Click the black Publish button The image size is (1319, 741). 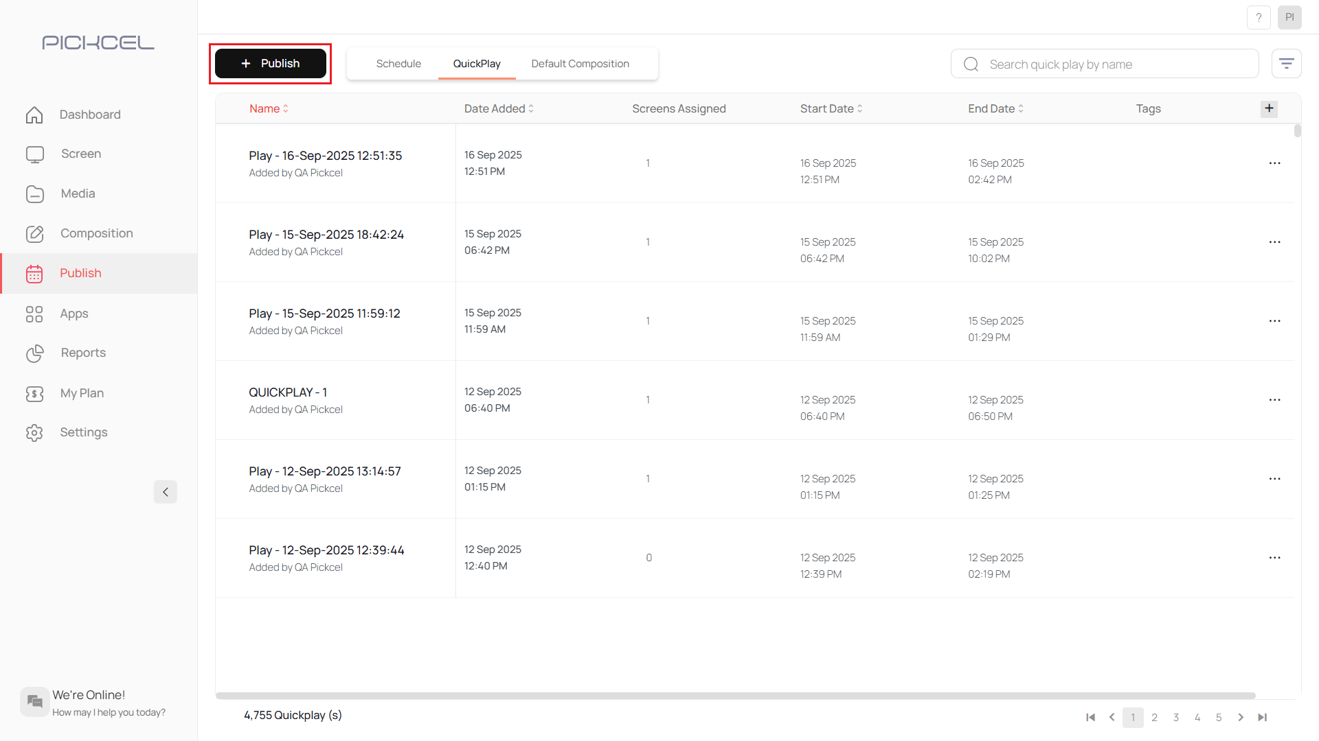pos(271,64)
